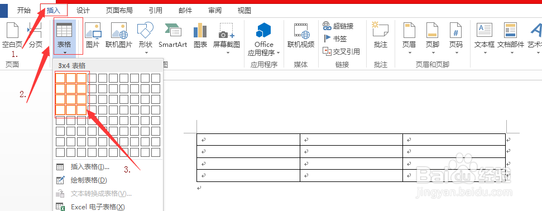The height and width of the screenshot is (211, 542).
Task: Expand the 屏幕截图 dropdown arrow
Action: (x=228, y=53)
